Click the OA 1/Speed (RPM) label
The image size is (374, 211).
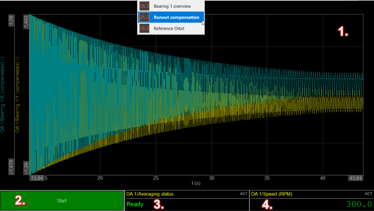[271, 194]
